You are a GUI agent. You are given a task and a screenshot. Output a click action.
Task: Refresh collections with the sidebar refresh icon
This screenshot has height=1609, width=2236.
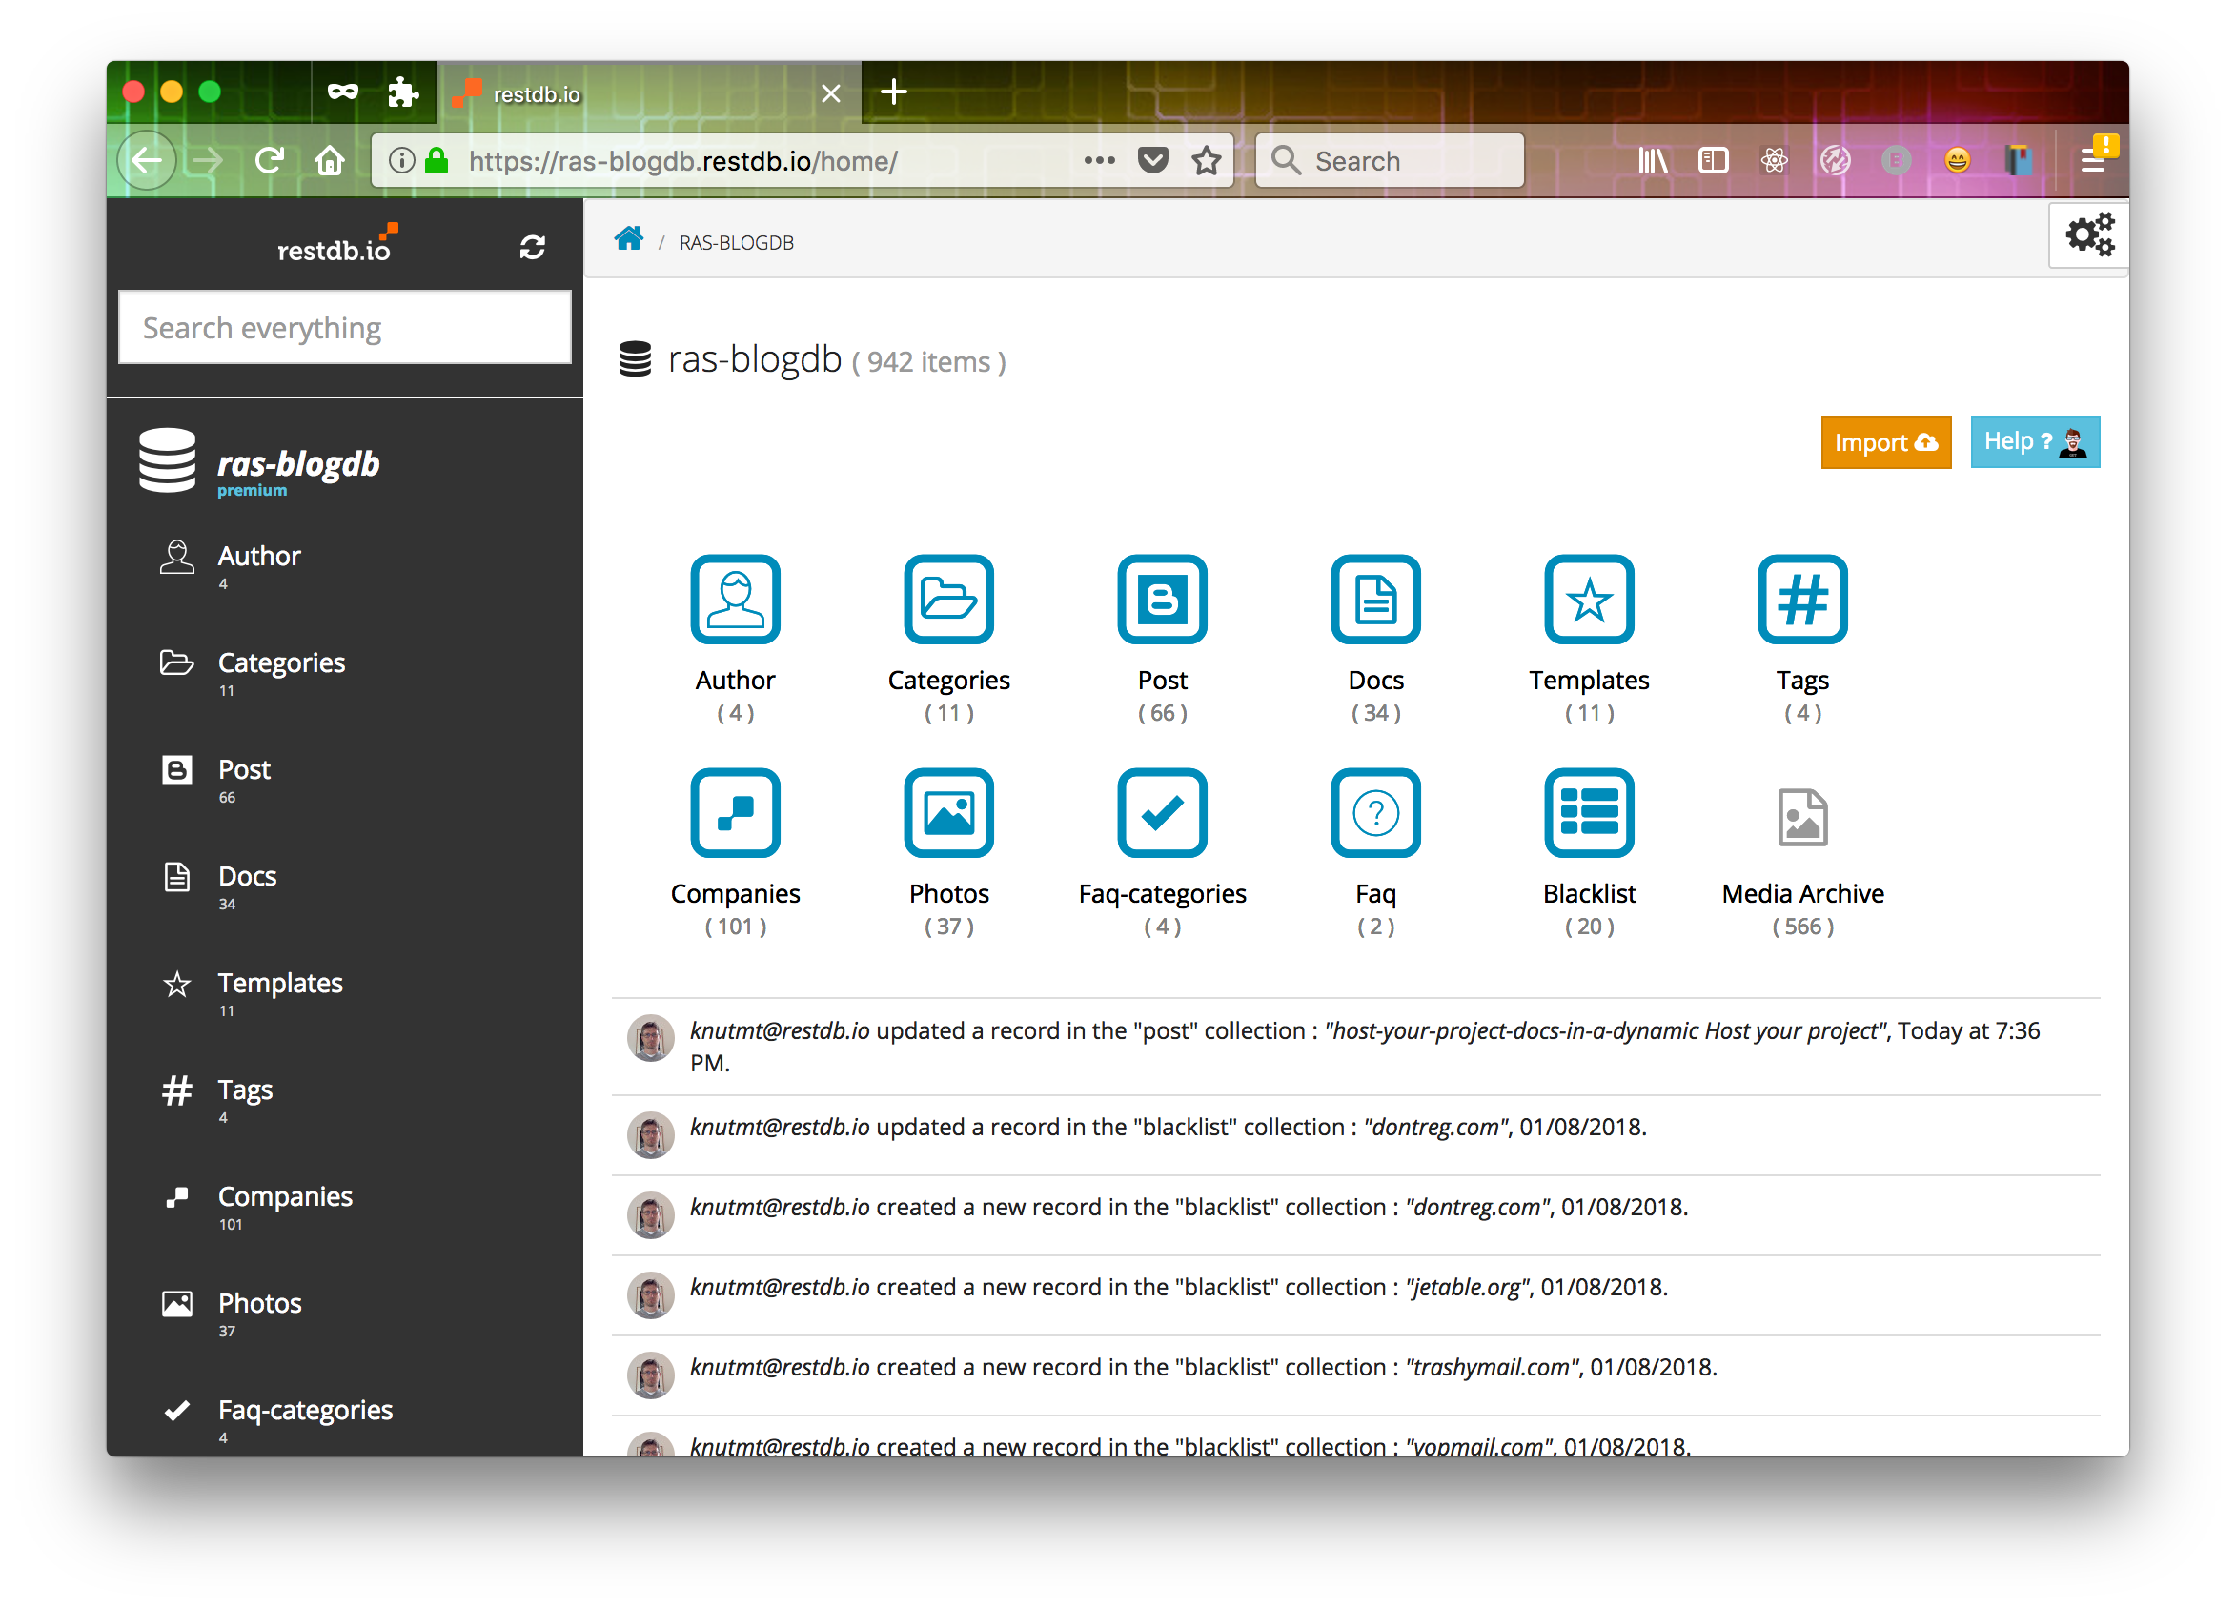[533, 248]
